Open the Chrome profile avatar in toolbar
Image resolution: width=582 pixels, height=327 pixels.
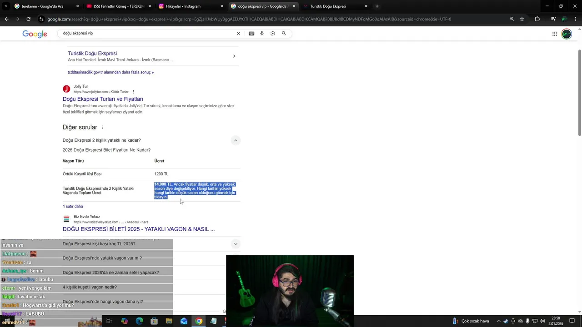click(564, 19)
